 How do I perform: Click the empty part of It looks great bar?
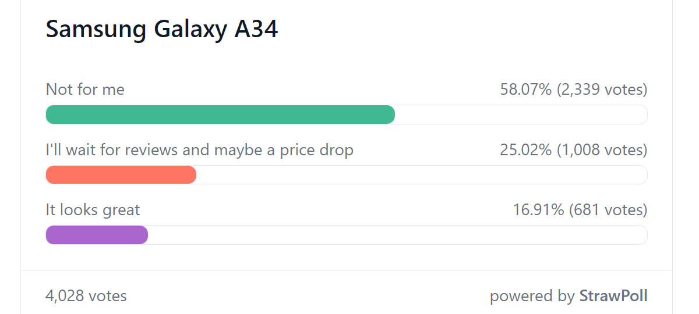click(398, 235)
